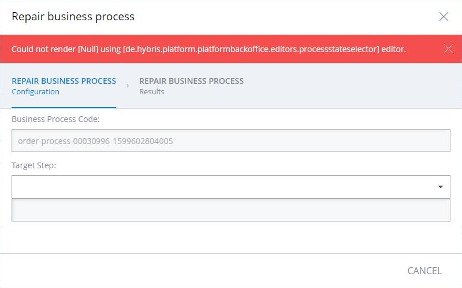462x288 pixels.
Task: Select the empty entry in the opened dropdown list
Action: coord(231,210)
